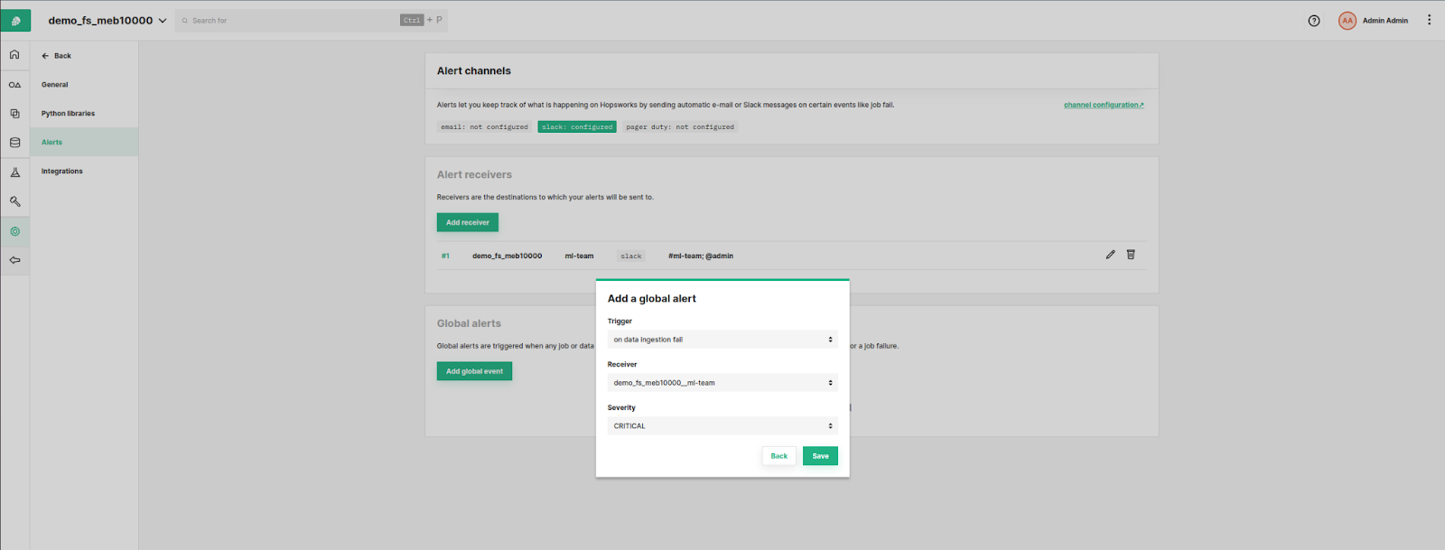The height and width of the screenshot is (550, 1445).
Task: Delete the ml-team receiver with trash icon
Action: [x=1131, y=255]
